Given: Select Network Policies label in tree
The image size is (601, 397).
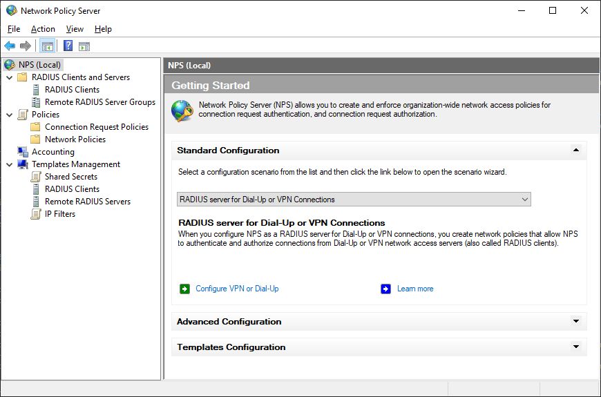Looking at the screenshot, I should pos(75,139).
